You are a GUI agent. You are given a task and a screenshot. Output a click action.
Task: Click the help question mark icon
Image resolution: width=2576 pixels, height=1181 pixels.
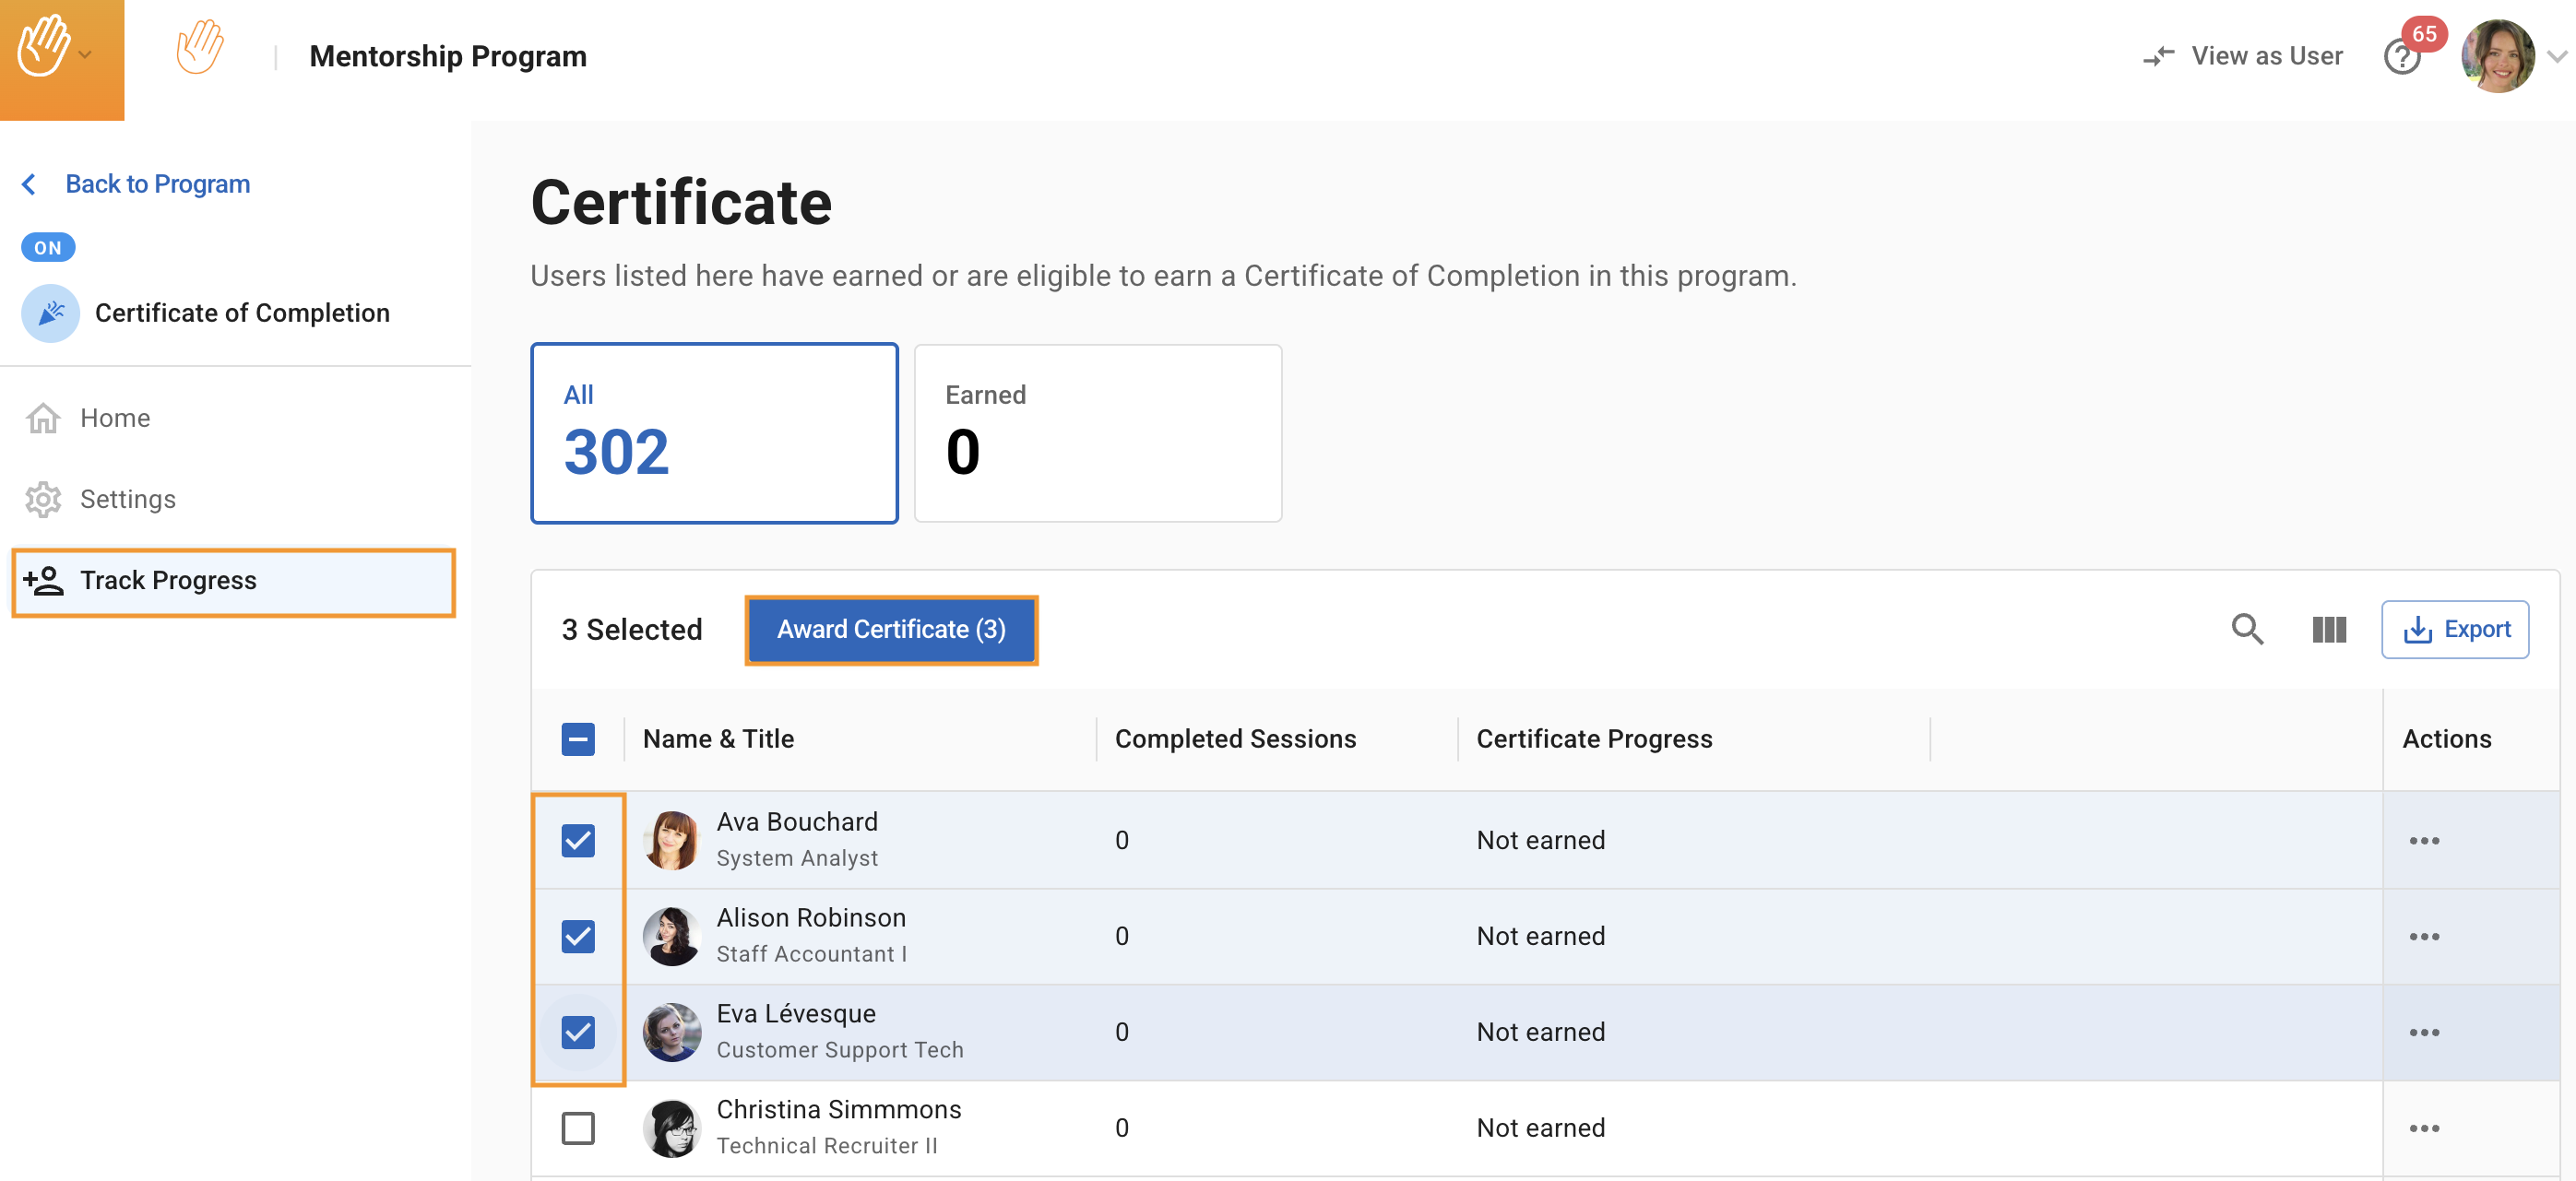tap(2401, 58)
